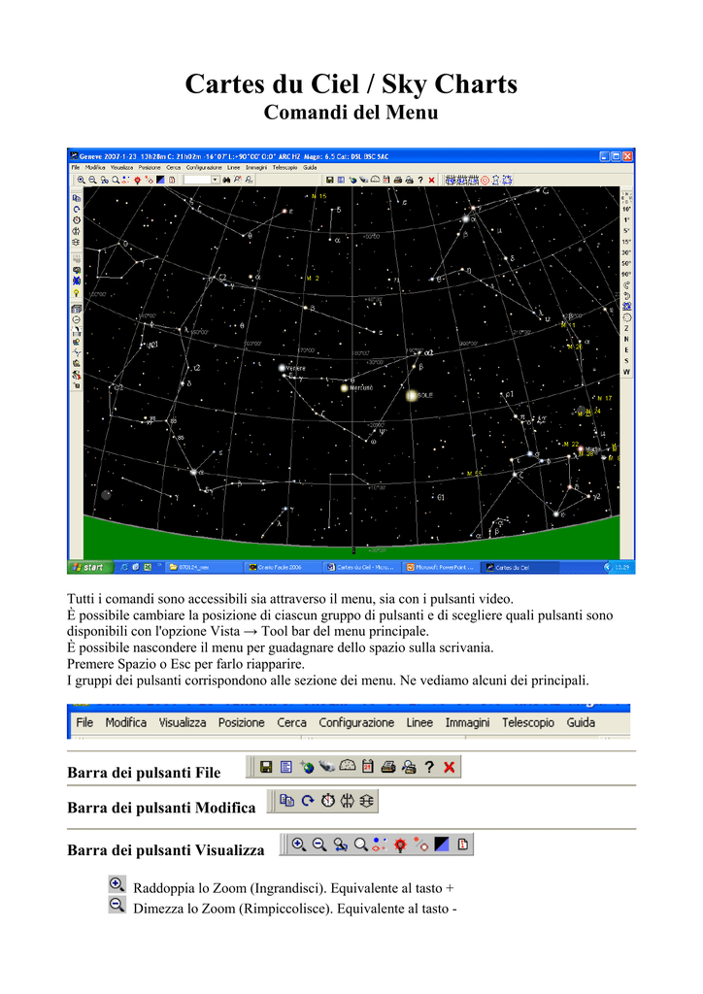Click the 90° field of view button on the right bar

pos(626,274)
